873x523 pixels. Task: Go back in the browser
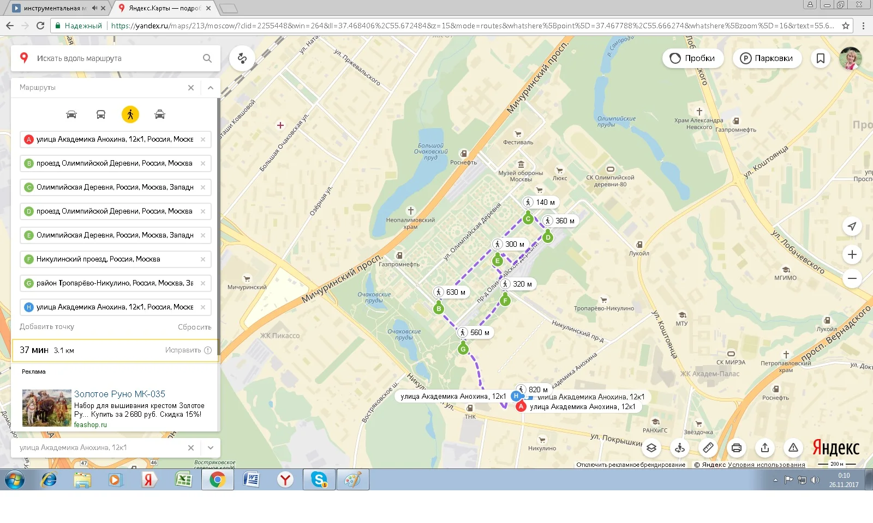pyautogui.click(x=10, y=26)
